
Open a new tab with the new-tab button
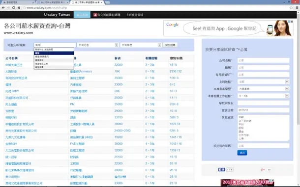pyautogui.click(x=107, y=2)
